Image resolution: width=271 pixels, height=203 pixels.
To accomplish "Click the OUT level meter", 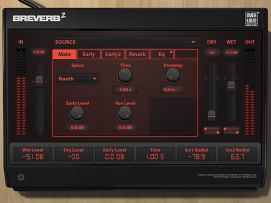I will [250, 91].
